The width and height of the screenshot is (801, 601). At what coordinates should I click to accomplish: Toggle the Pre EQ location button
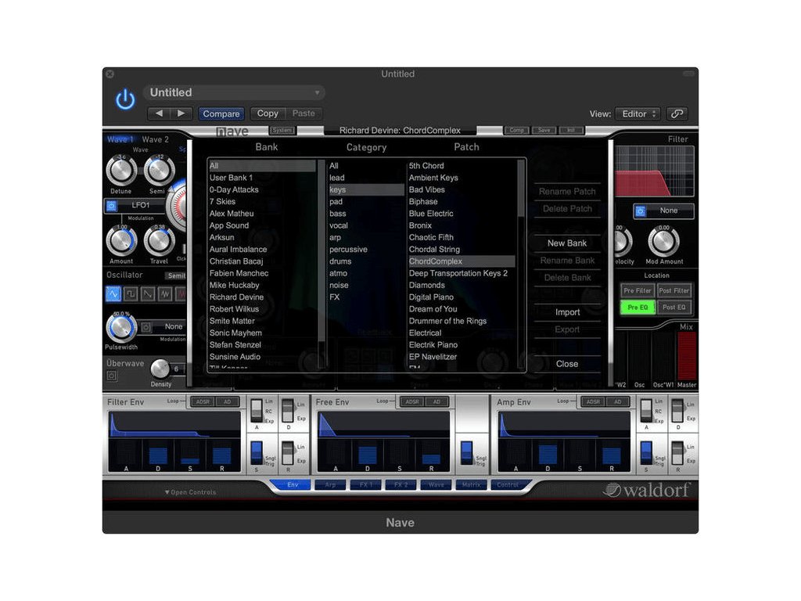pyautogui.click(x=637, y=307)
